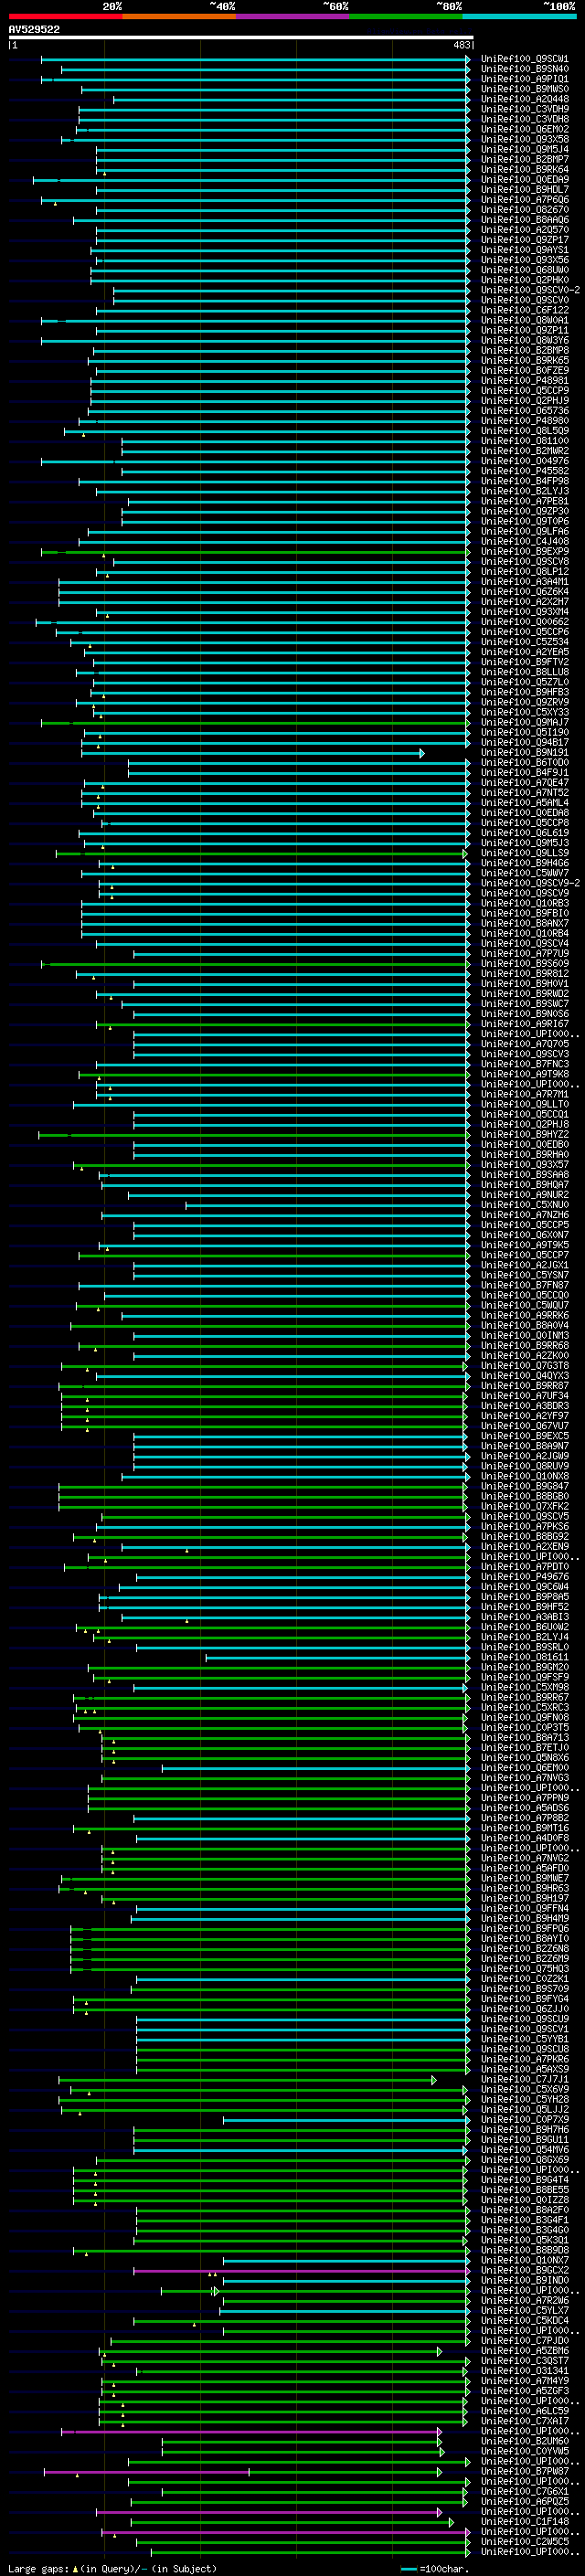This screenshot has height=2576, width=585.
Task: Select the UniRef100_B4F9J1 label
Action: 524,772
